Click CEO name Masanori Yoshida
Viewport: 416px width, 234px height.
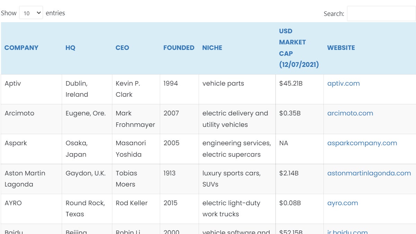click(131, 149)
